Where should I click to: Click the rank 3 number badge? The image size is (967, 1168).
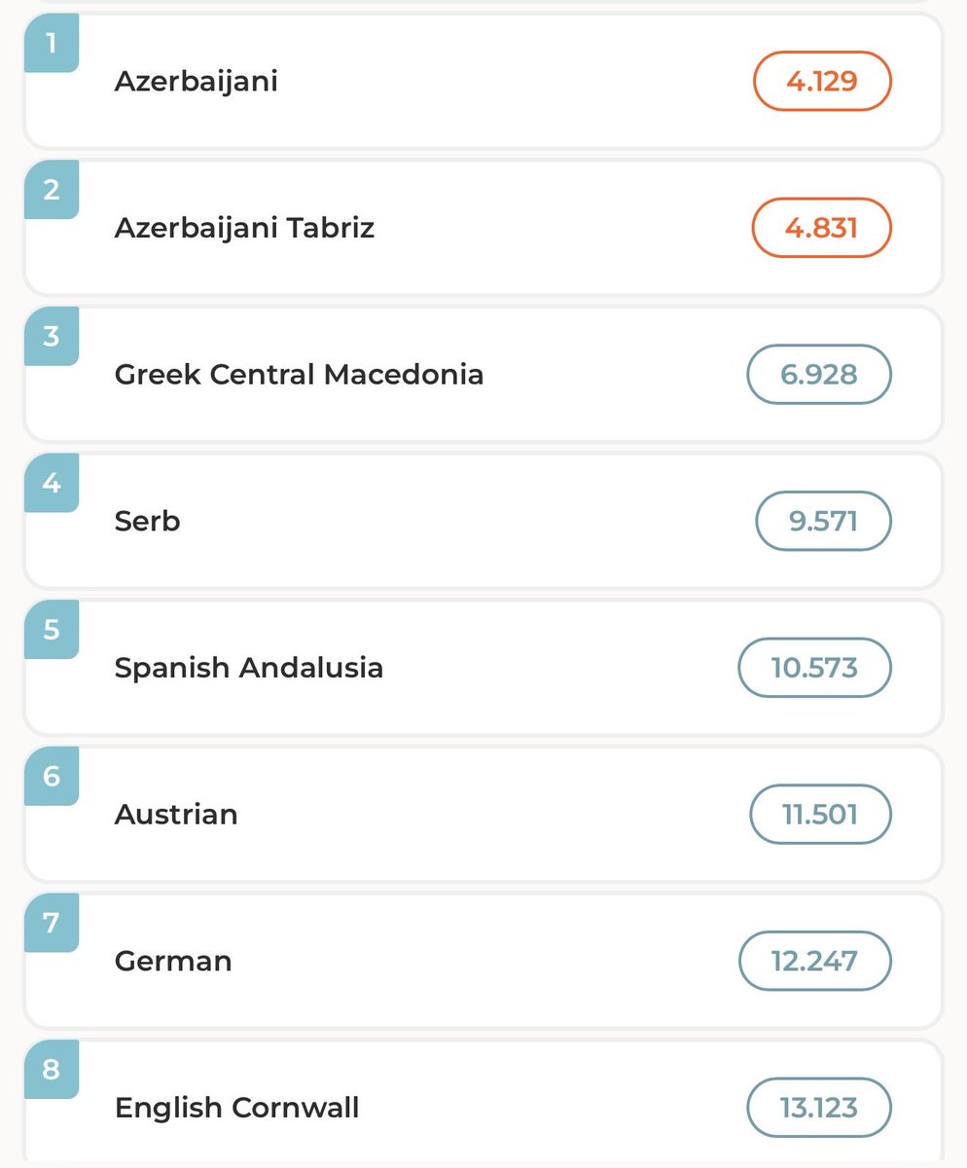point(52,337)
